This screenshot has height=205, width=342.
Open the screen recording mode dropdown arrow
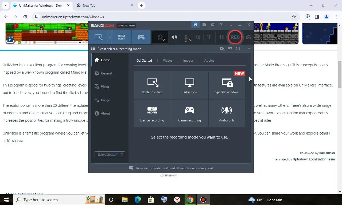[x=110, y=37]
